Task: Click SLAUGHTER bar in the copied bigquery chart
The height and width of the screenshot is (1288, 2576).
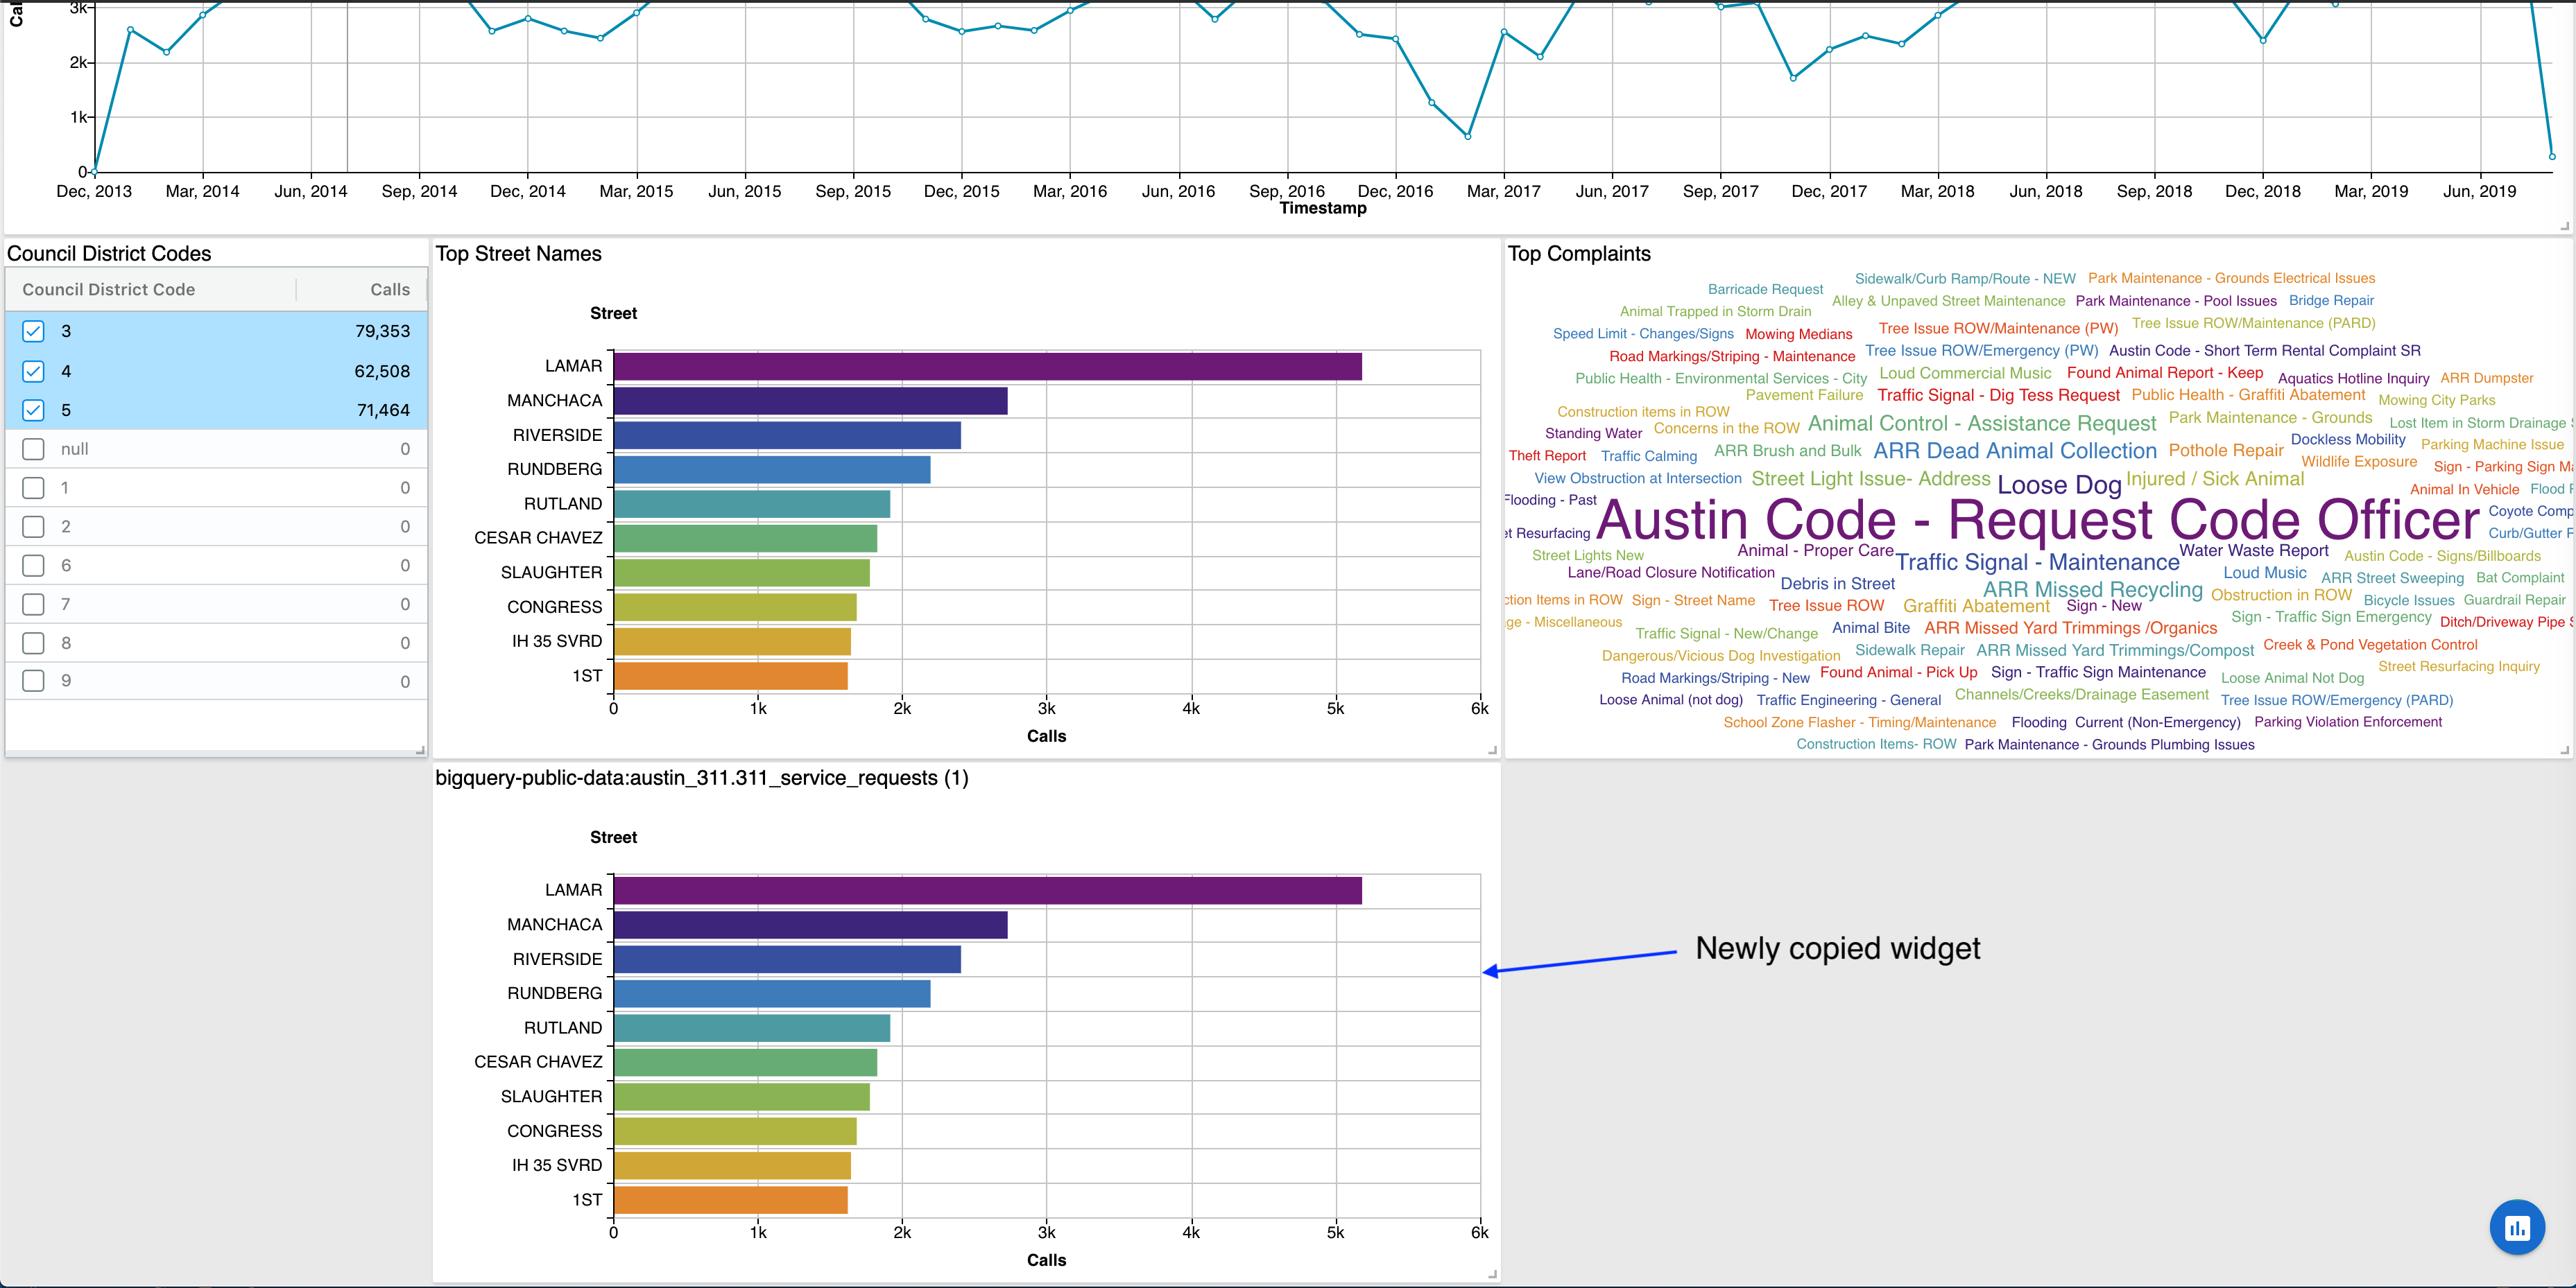Action: (x=741, y=1097)
